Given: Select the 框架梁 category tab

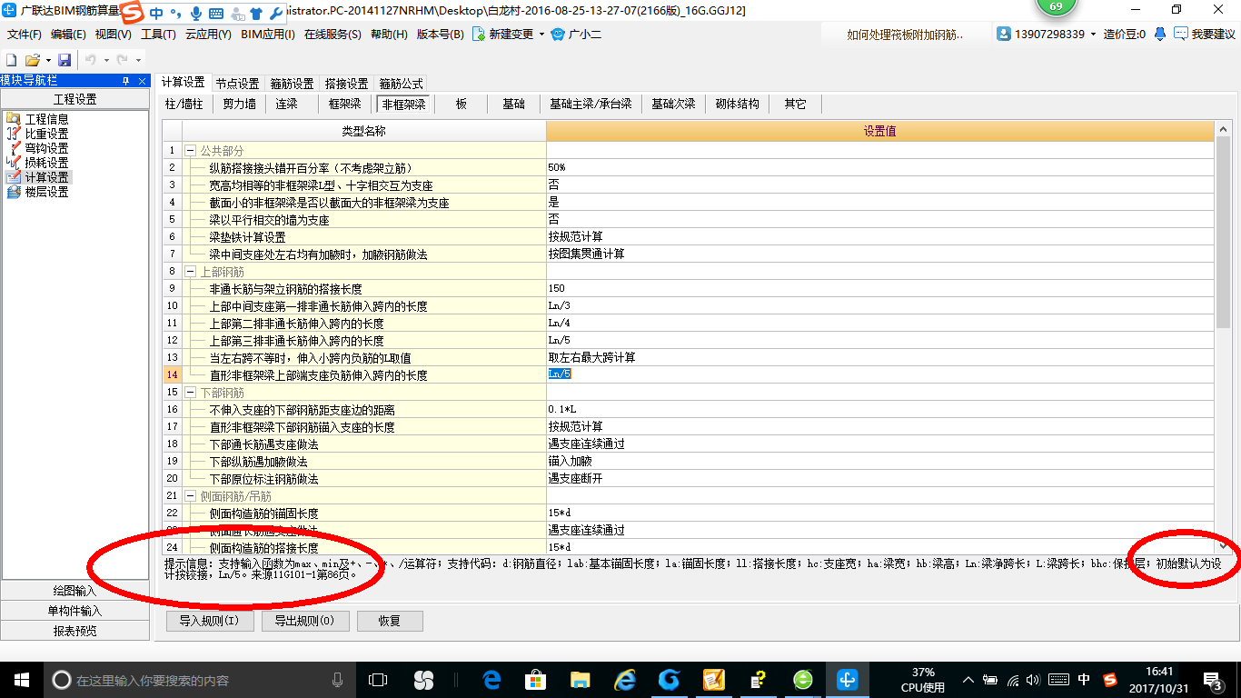Looking at the screenshot, I should (x=344, y=104).
